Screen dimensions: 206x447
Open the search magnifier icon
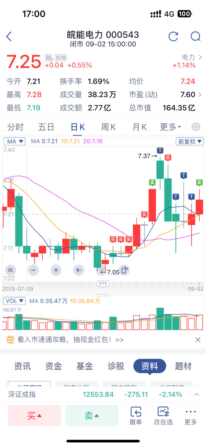point(196,36)
